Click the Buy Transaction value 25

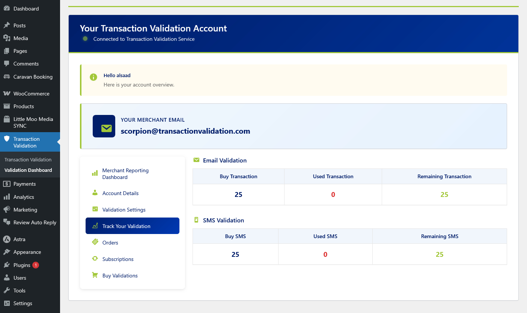pos(239,195)
